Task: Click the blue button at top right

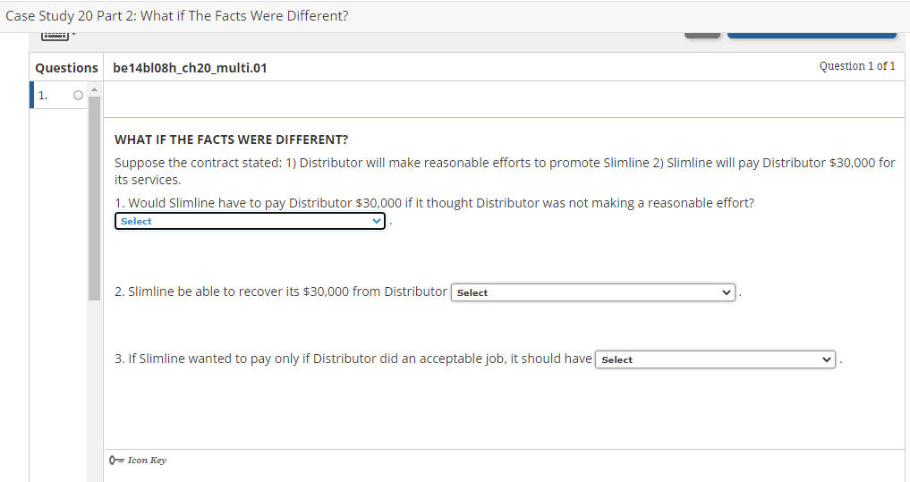Action: [x=812, y=36]
